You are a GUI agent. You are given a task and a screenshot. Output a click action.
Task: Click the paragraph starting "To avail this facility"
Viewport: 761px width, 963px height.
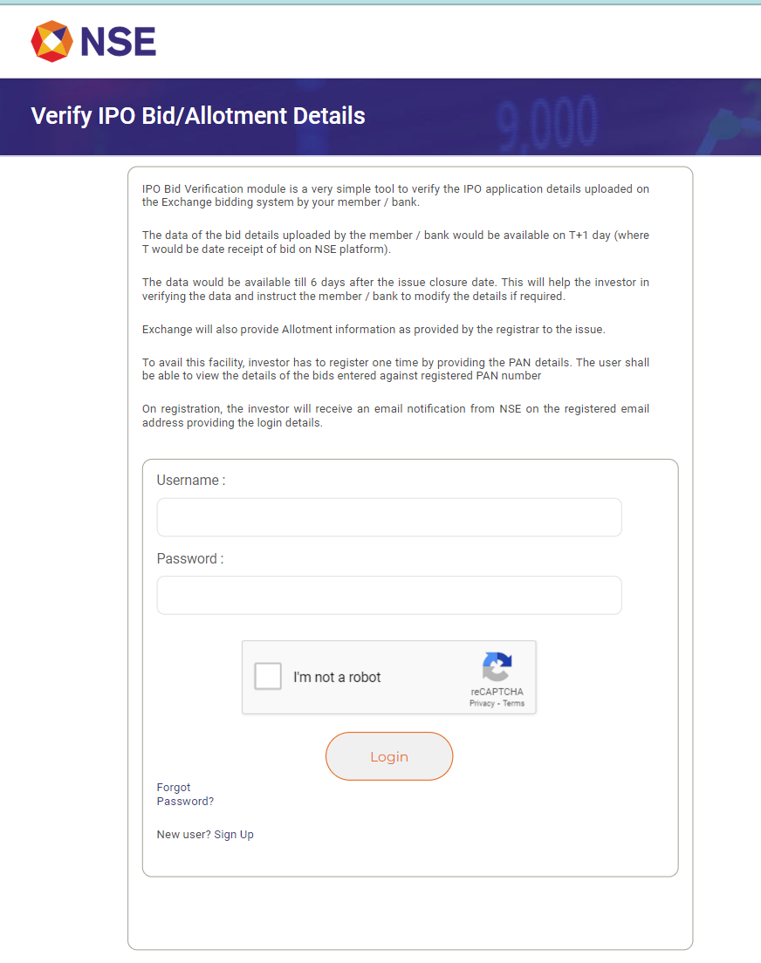click(395, 369)
